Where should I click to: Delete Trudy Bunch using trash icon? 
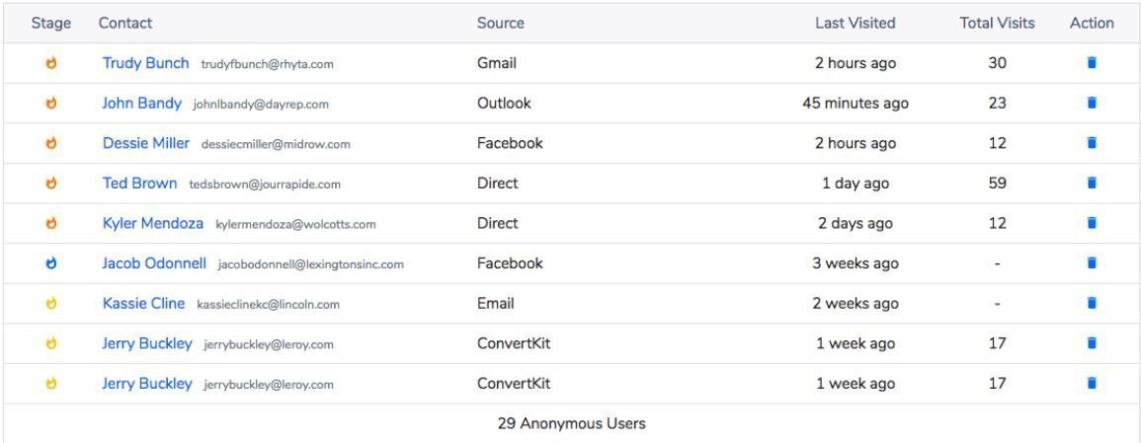click(1092, 63)
